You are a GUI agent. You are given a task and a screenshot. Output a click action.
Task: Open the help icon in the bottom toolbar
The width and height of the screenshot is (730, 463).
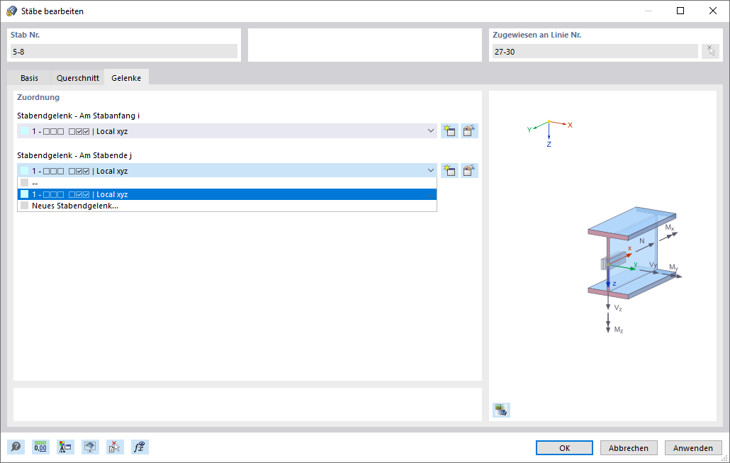pyautogui.click(x=16, y=447)
